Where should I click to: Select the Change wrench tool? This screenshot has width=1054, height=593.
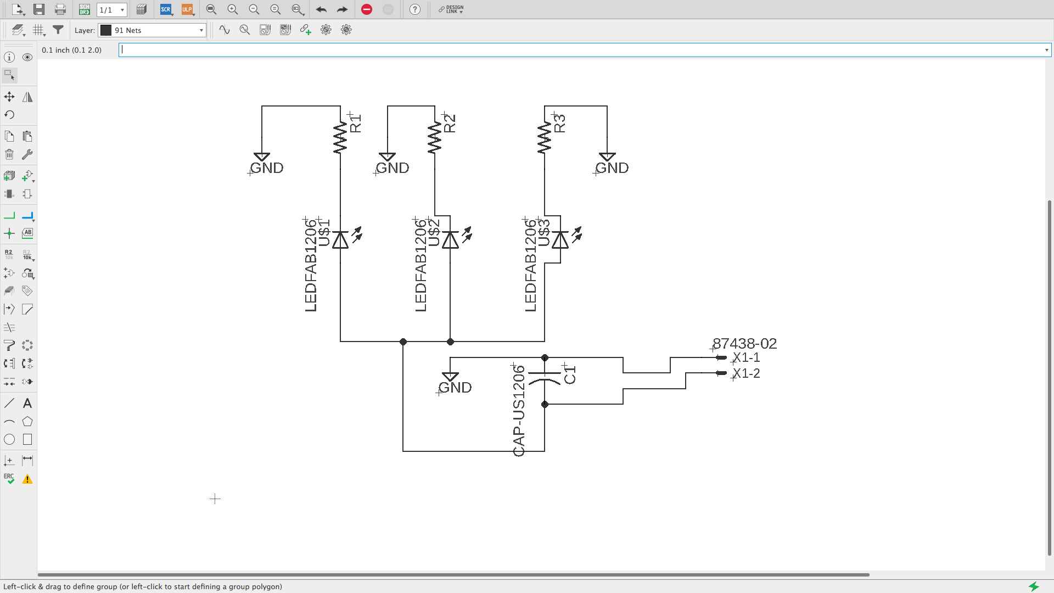click(27, 154)
